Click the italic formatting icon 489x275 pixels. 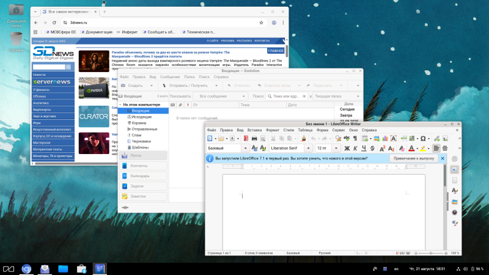(x=355, y=148)
